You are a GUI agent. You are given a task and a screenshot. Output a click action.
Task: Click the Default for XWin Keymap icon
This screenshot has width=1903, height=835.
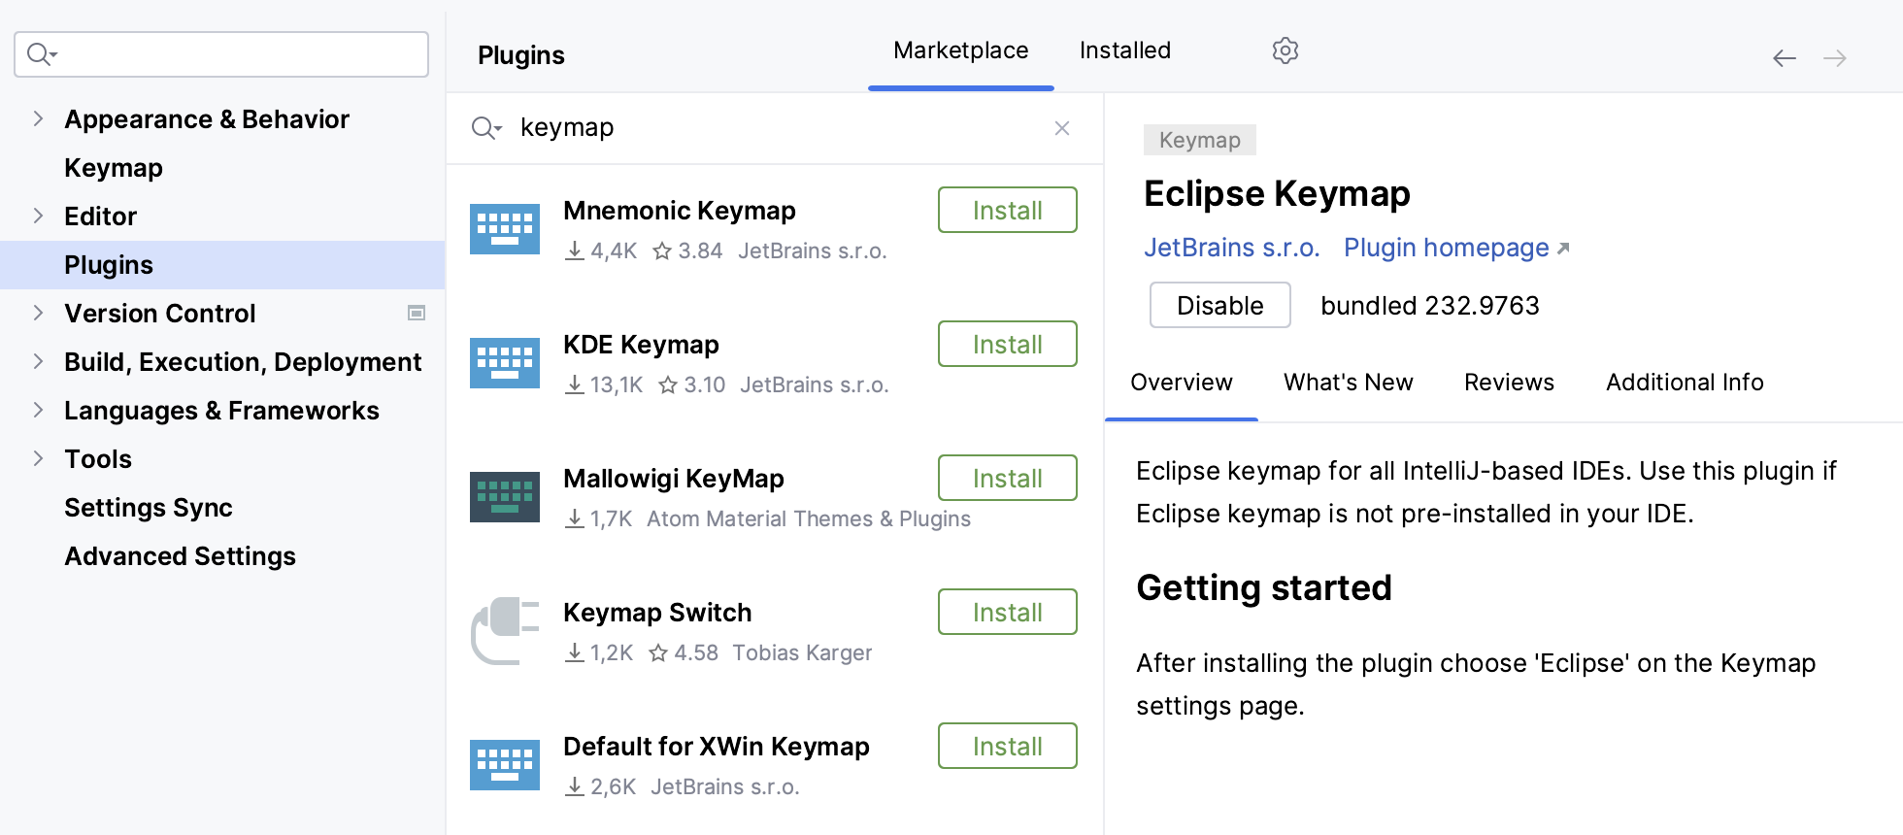coord(505,765)
